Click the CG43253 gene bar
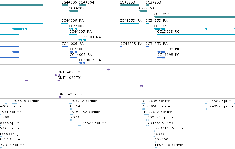Image resolution: width=235 pixels, height=149 pixels. [x=130, y=5]
